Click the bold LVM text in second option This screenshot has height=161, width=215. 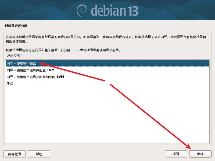(x=51, y=70)
